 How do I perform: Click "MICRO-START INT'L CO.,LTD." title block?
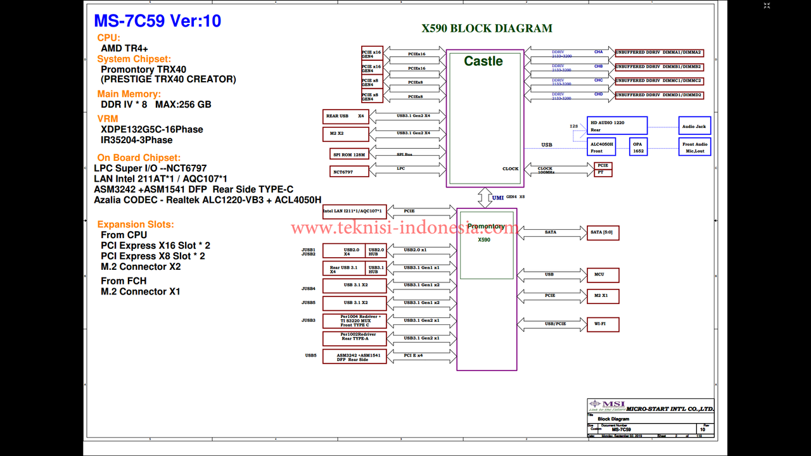coord(669,409)
